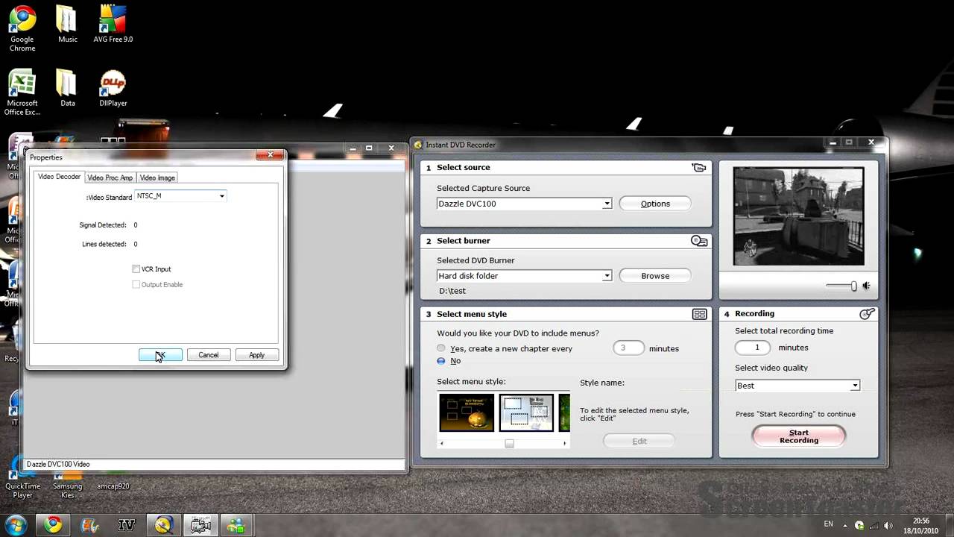Click the Recording section icon
The height and width of the screenshot is (537, 954).
[x=867, y=314]
